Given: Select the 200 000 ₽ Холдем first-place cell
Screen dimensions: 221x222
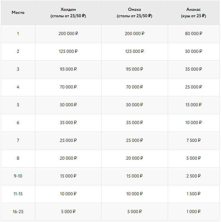Looking at the screenshot, I should 68,34.
